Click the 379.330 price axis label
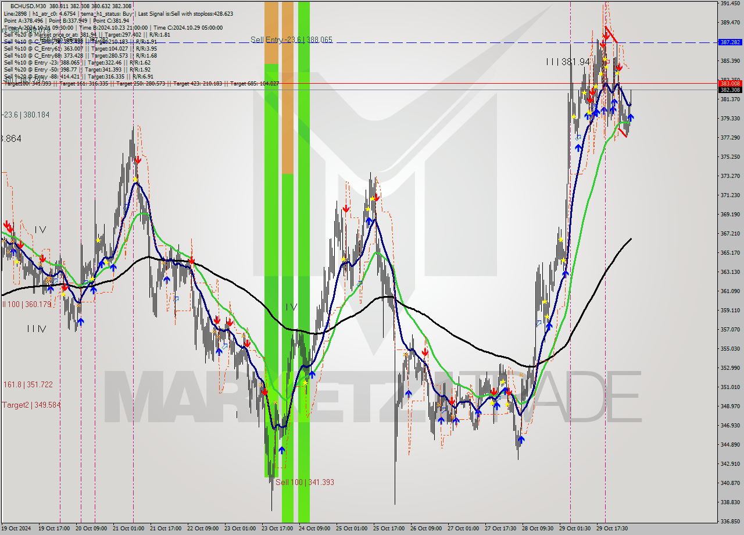The width and height of the screenshot is (744, 535). 729,119
